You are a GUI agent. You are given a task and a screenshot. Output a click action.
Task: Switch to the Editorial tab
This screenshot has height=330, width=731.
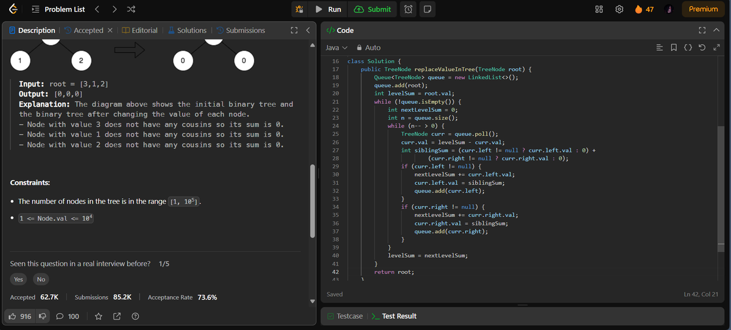tap(140, 30)
